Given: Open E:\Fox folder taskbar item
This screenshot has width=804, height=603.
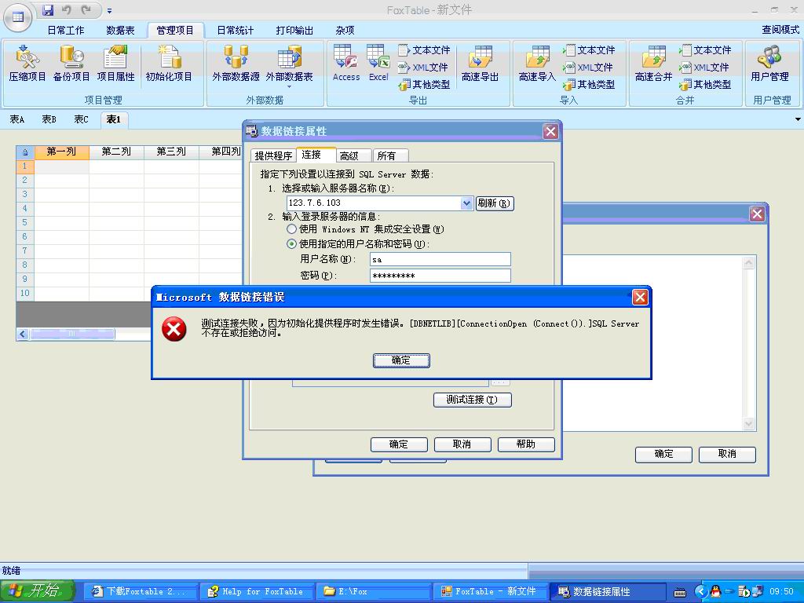Looking at the screenshot, I should 373,592.
